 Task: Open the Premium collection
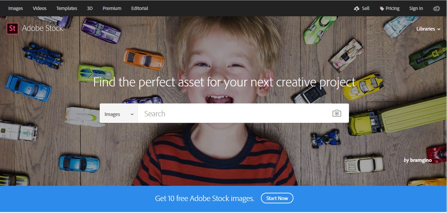click(112, 8)
